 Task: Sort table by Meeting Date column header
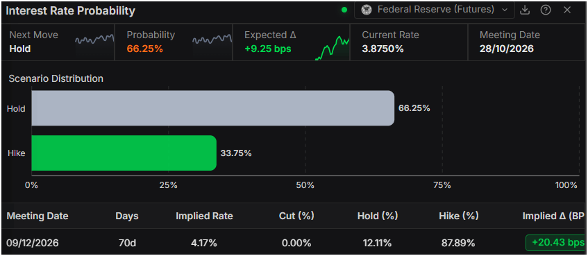tap(37, 216)
